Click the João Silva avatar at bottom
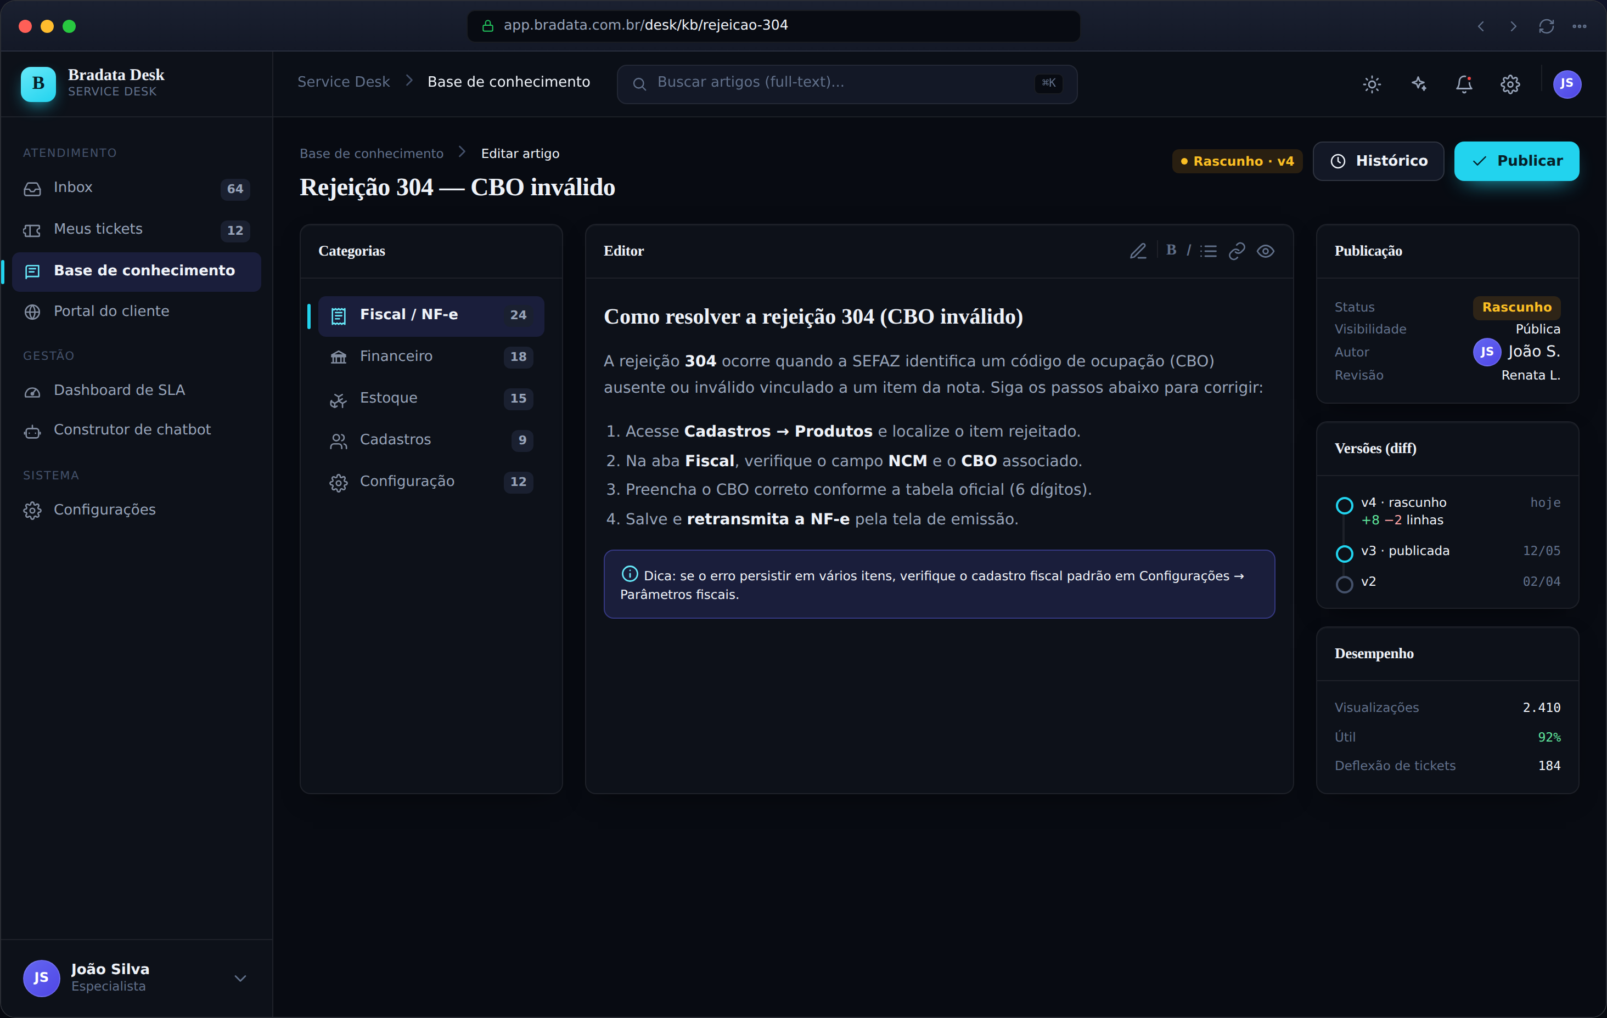Image resolution: width=1607 pixels, height=1018 pixels. (41, 978)
